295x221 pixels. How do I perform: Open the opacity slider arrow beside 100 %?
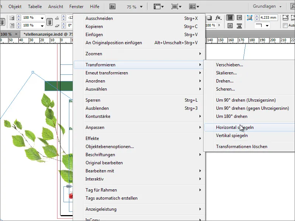219,25
